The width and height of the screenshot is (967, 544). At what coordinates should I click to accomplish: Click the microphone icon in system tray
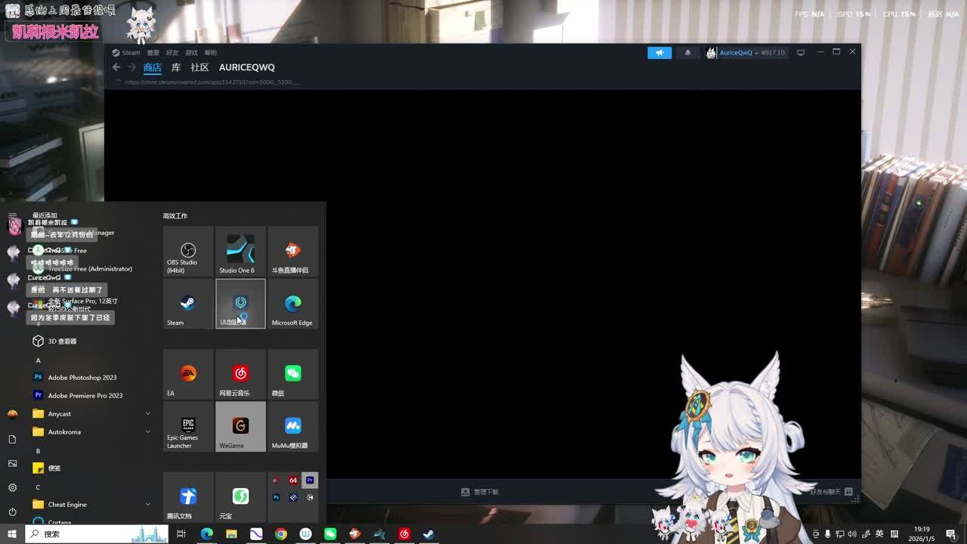tap(828, 534)
